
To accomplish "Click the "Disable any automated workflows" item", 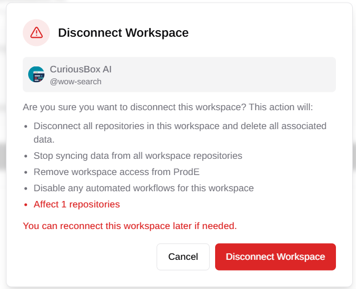I will 144,188.
